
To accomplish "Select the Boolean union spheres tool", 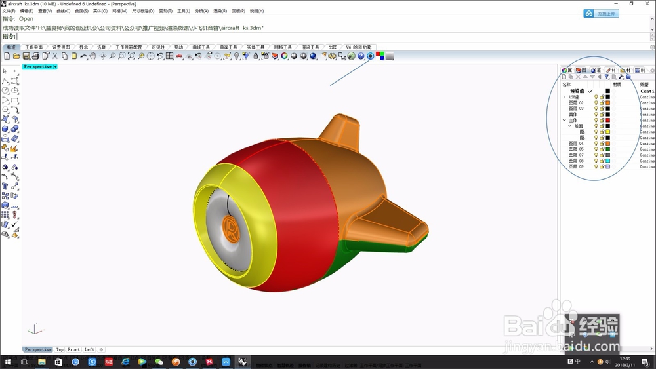I will tap(14, 128).
